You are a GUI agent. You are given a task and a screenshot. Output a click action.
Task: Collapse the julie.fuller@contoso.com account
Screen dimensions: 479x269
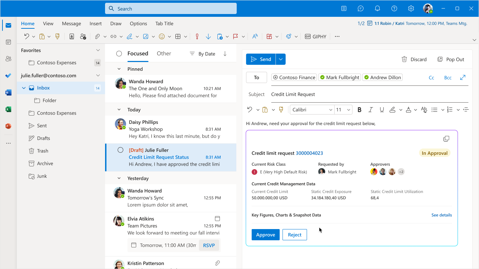[x=98, y=75]
